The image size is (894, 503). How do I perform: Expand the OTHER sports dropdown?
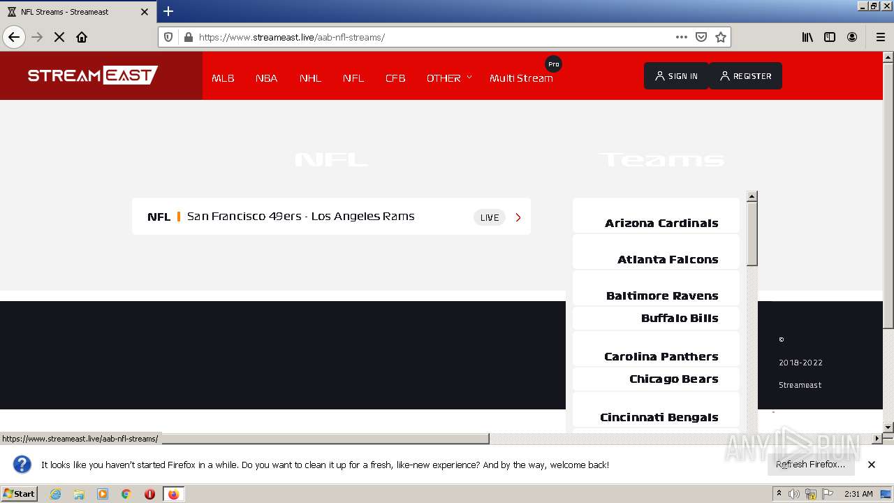[449, 78]
